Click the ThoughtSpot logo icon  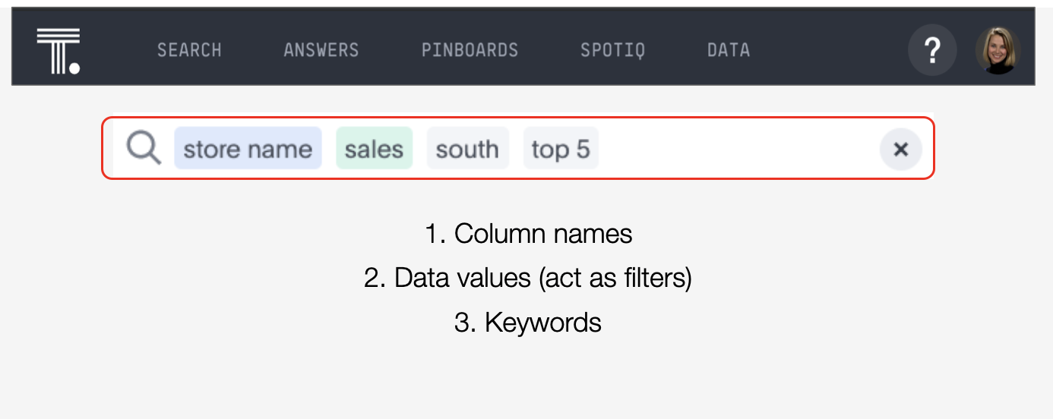click(x=58, y=50)
